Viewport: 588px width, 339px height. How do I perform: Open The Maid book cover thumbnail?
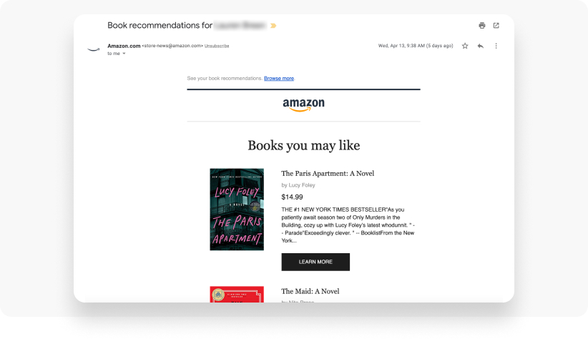pos(237,295)
